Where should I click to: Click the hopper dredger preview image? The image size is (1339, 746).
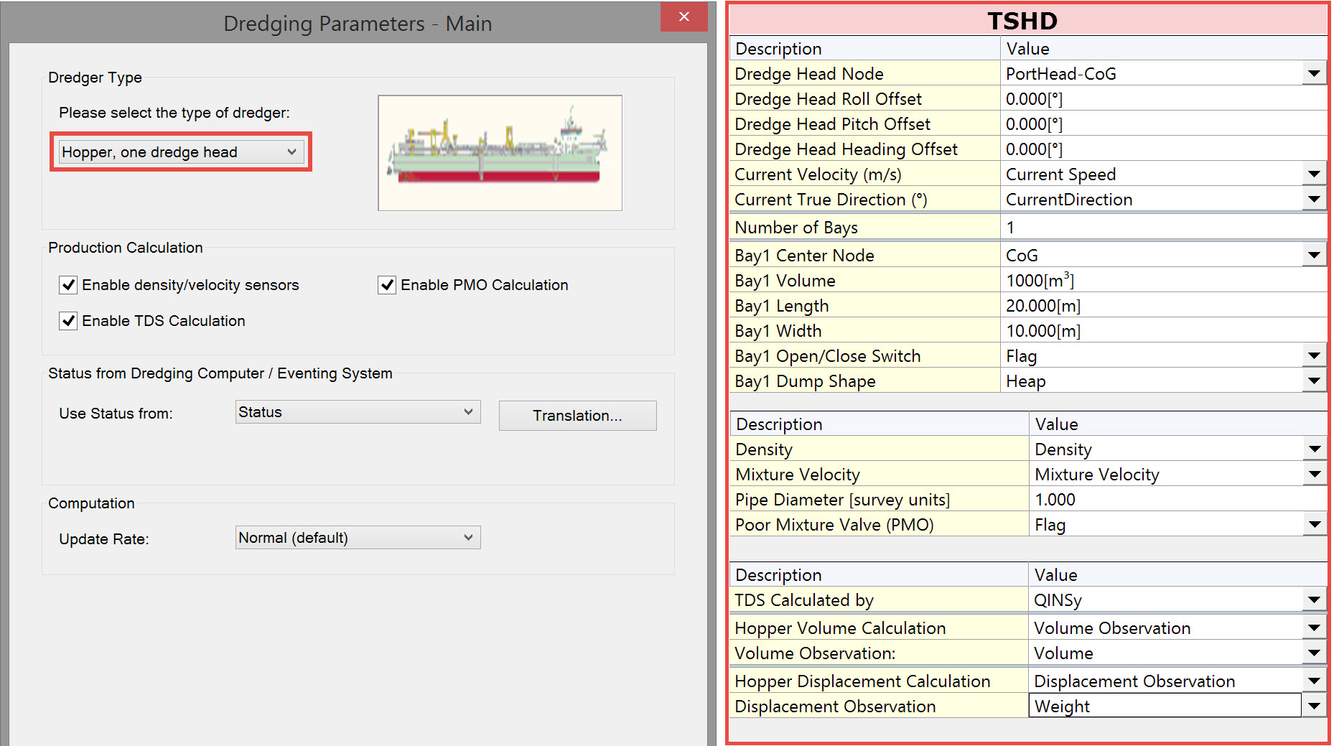click(500, 153)
